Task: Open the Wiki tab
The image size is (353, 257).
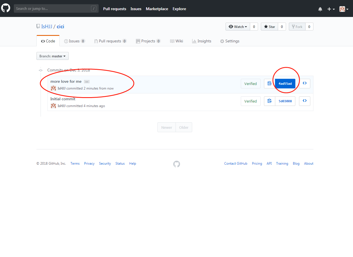Action: click(177, 41)
